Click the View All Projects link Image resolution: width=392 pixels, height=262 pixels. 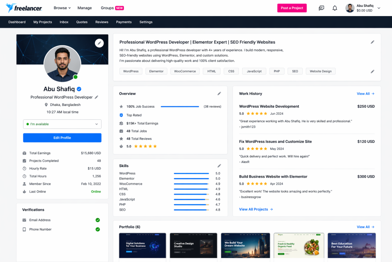(256, 209)
